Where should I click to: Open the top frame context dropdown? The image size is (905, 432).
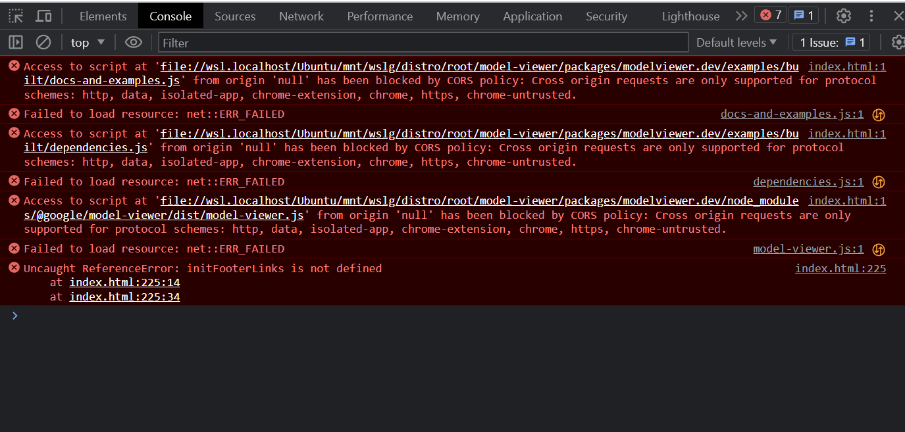pos(87,42)
